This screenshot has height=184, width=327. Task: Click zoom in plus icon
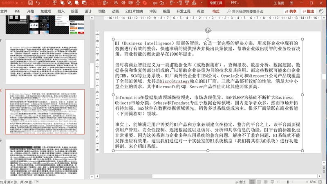click(307, 182)
